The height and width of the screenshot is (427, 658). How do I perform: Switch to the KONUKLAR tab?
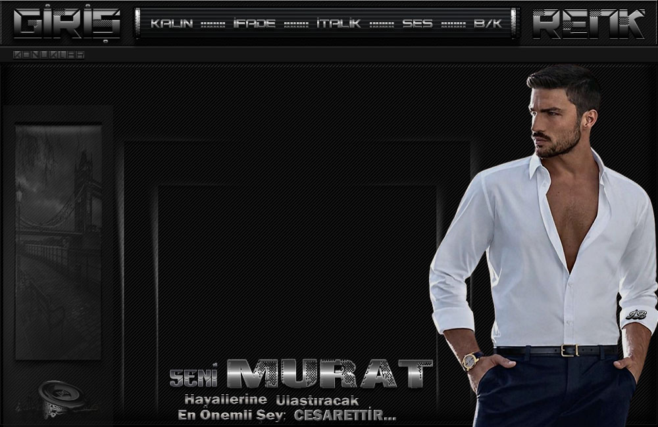tap(49, 55)
